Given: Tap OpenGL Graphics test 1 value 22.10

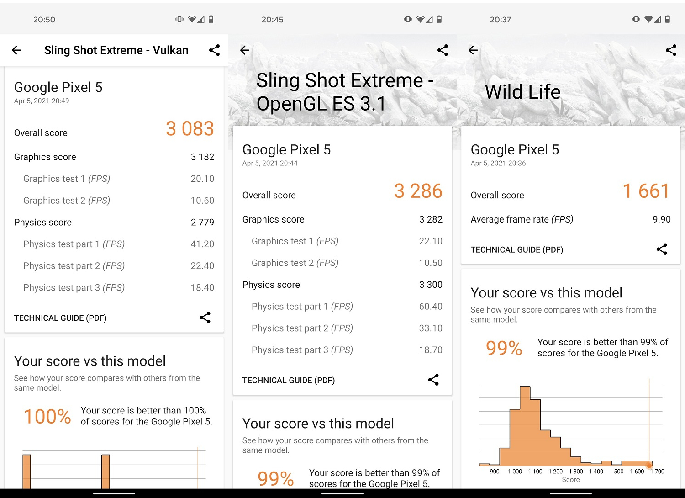Looking at the screenshot, I should click(x=431, y=241).
